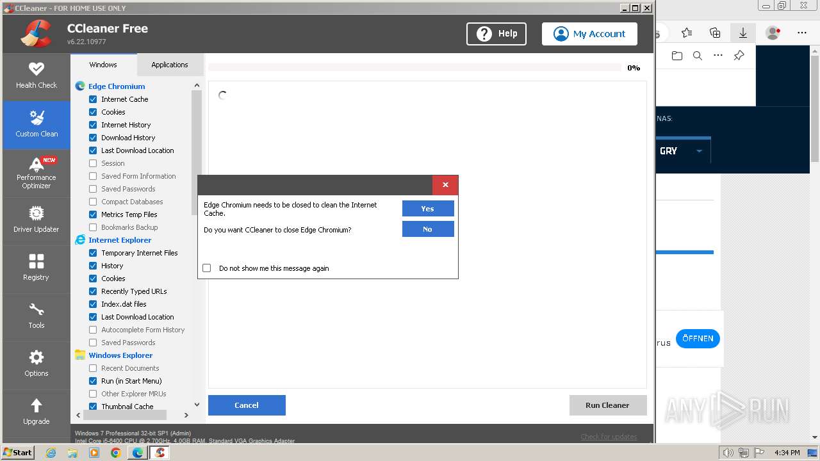Click the Start button
The width and height of the screenshot is (820, 461).
tap(18, 453)
